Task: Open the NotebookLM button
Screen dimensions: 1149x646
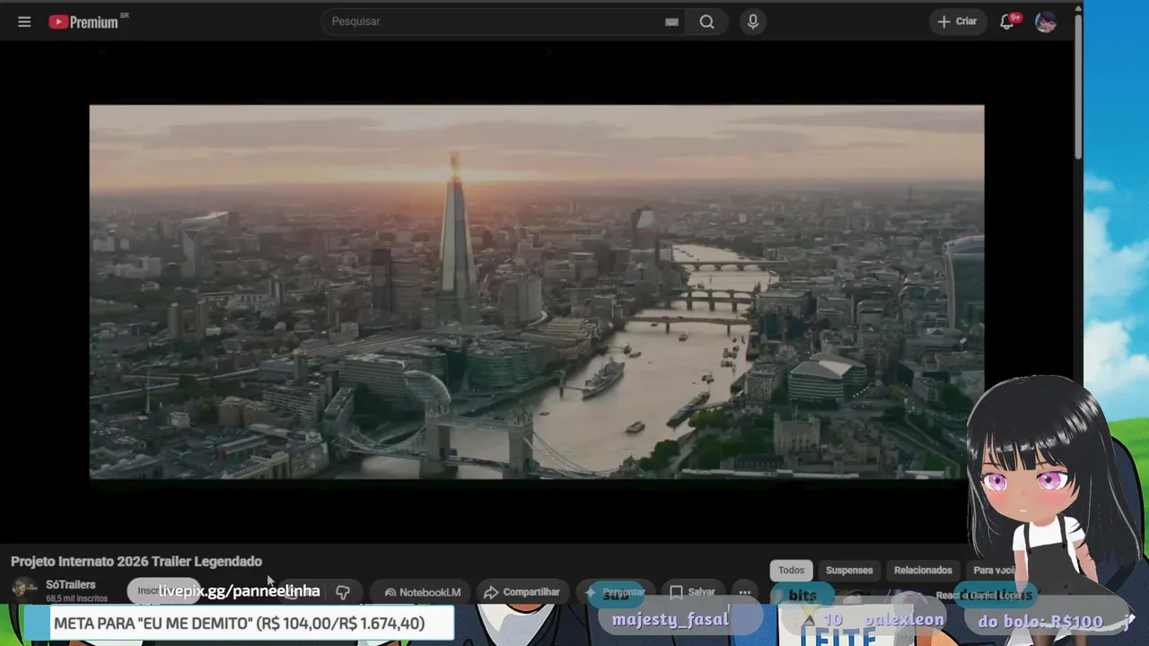Action: 422,592
